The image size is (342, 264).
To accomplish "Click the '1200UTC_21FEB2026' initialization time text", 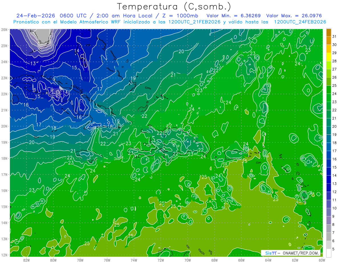I will click(x=194, y=22).
